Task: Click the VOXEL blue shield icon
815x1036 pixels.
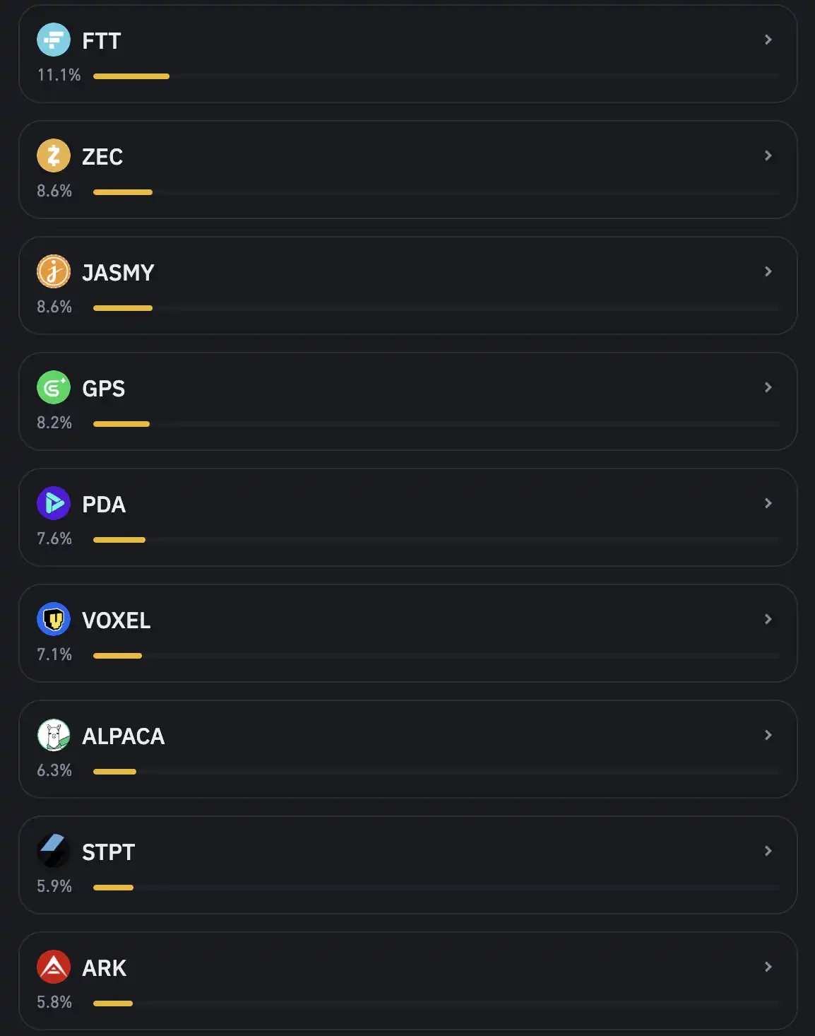Action: [x=54, y=620]
